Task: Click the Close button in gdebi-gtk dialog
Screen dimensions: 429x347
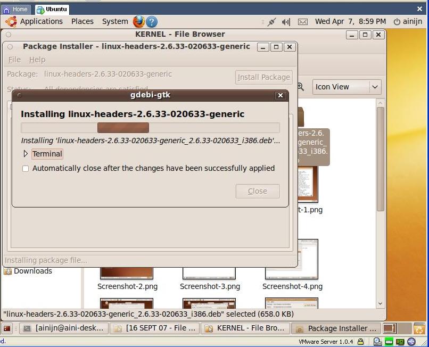Action: (258, 191)
